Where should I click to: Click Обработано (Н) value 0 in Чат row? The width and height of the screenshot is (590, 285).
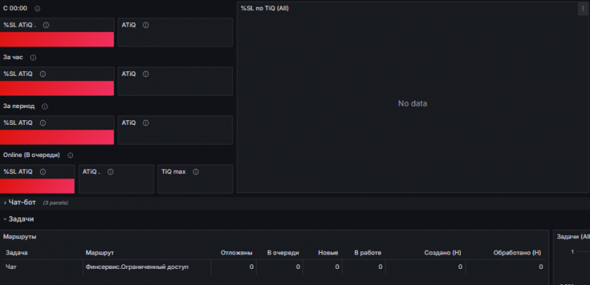click(541, 267)
